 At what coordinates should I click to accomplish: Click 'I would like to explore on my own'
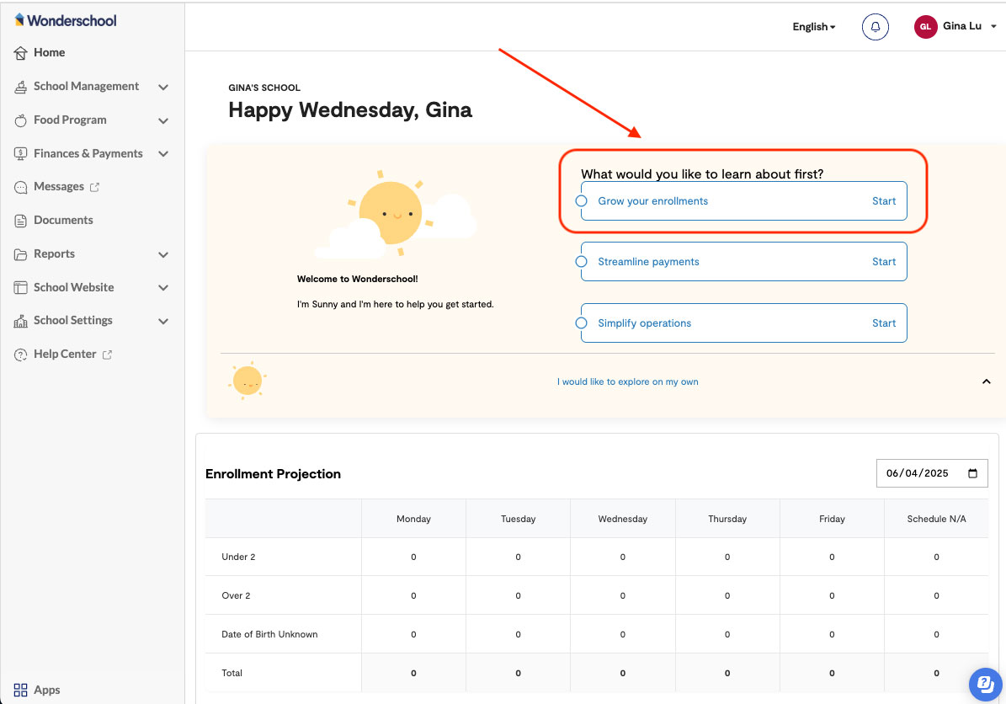click(x=627, y=382)
